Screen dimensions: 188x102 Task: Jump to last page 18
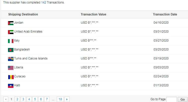60,99
